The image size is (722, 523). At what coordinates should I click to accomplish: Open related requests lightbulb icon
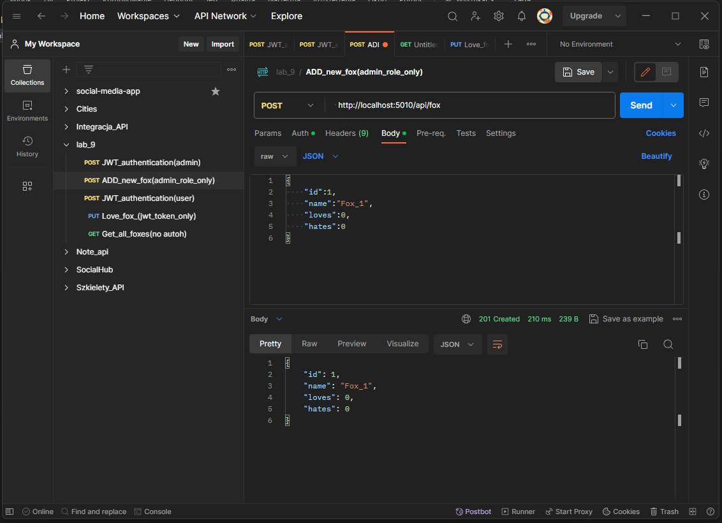(704, 164)
